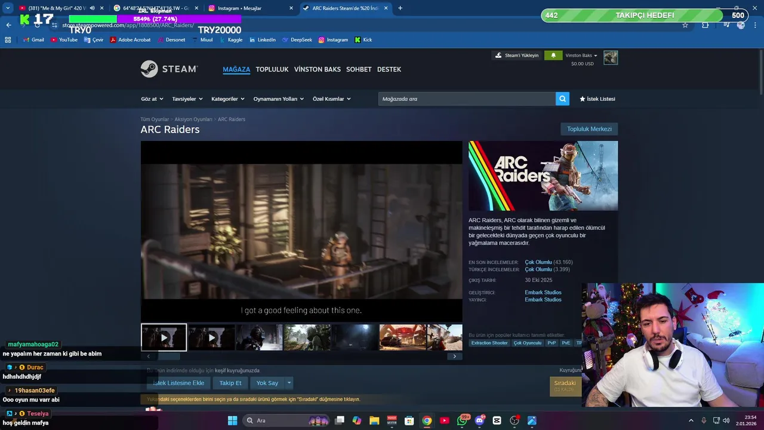Open the LinkedIn bookmark
The width and height of the screenshot is (764, 430).
[x=263, y=40]
